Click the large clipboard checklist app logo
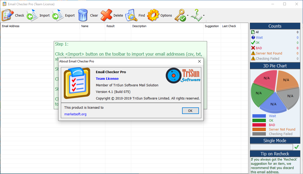The width and height of the screenshot is (303, 174). [77, 83]
